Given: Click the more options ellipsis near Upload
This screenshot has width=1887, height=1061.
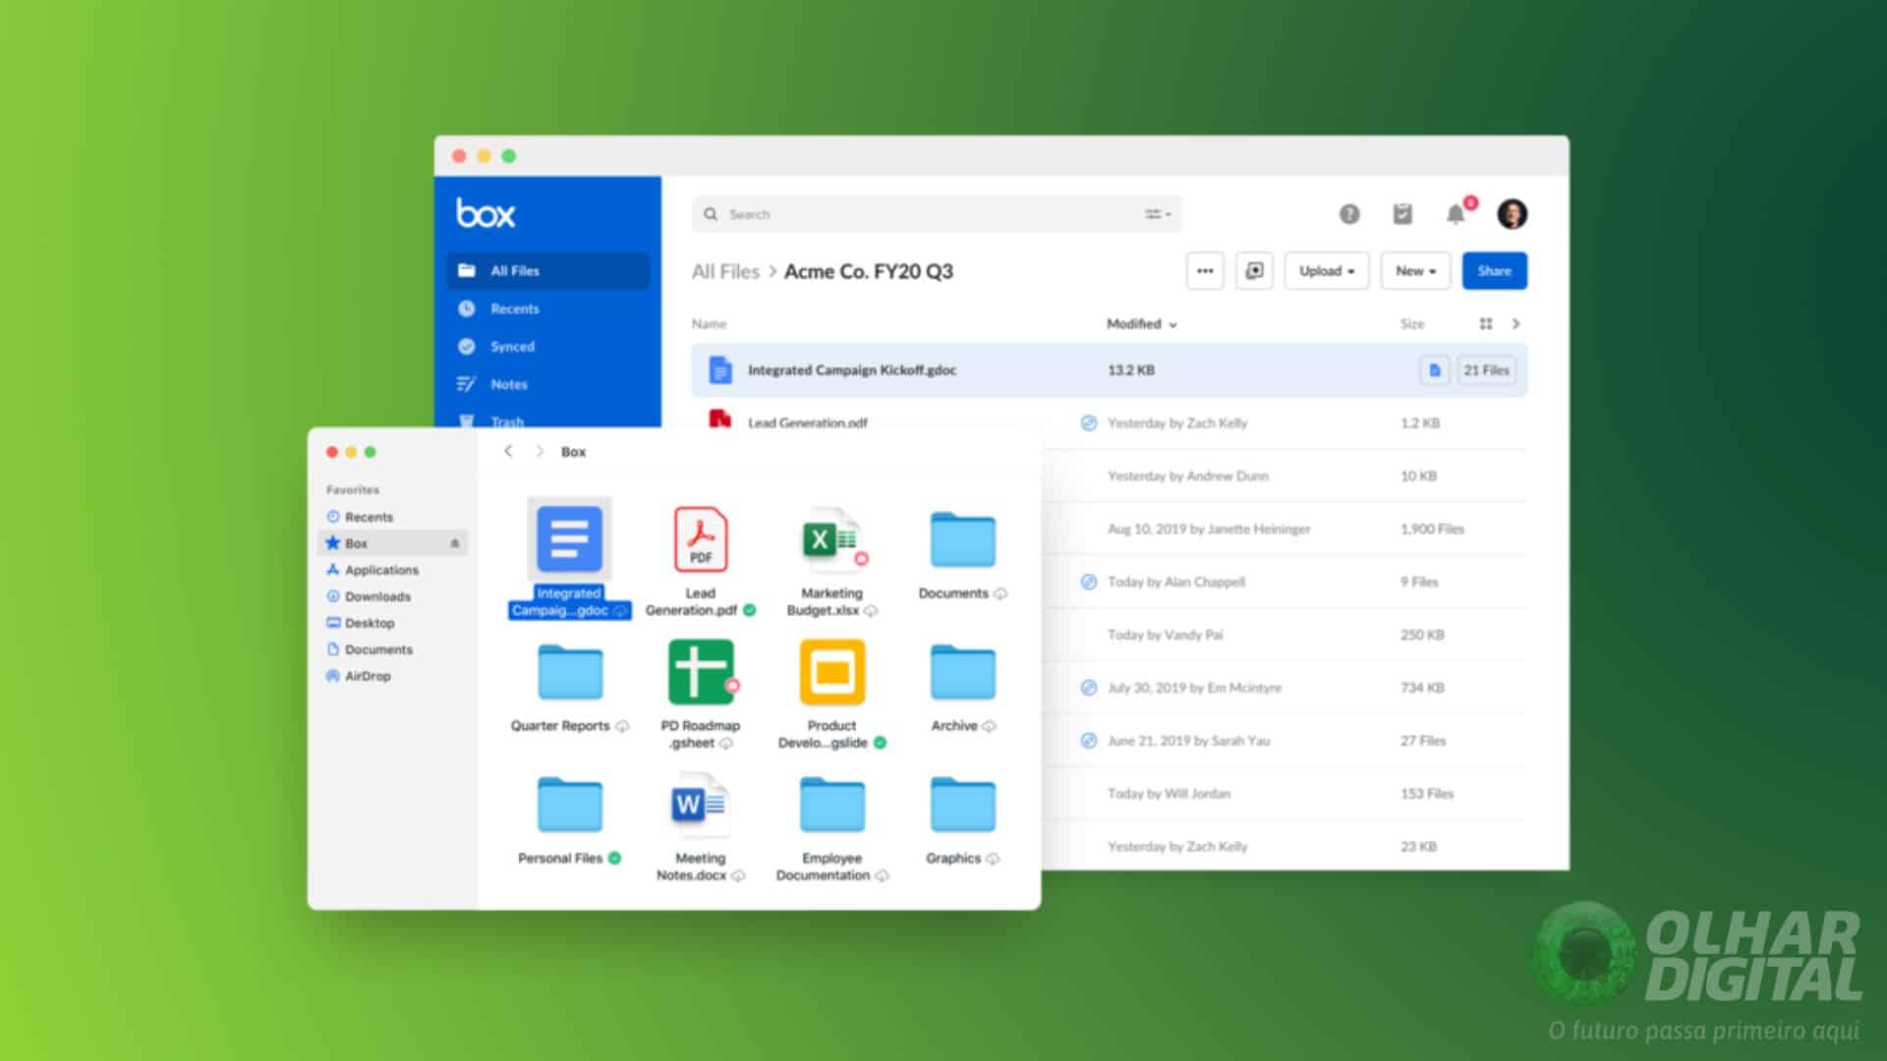Looking at the screenshot, I should click(x=1205, y=271).
